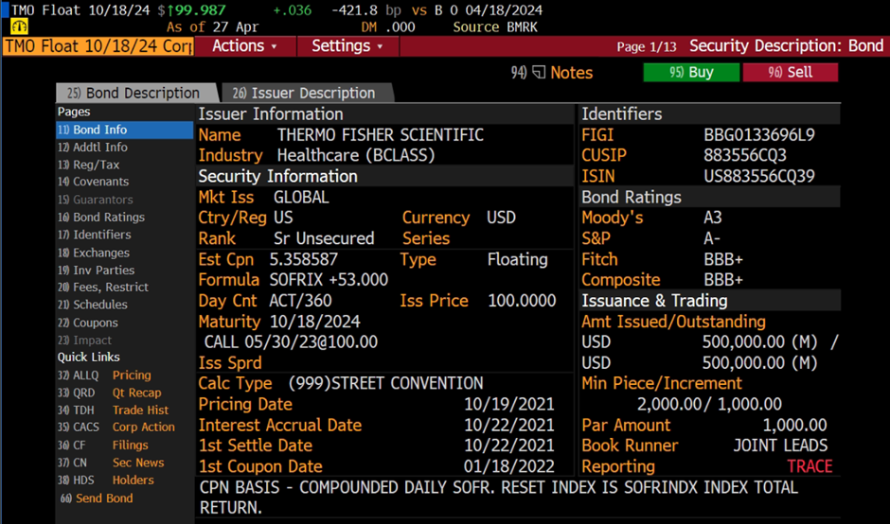This screenshot has height=524, width=890.
Task: Click the Est Cpn value 5.358587
Action: [x=304, y=260]
